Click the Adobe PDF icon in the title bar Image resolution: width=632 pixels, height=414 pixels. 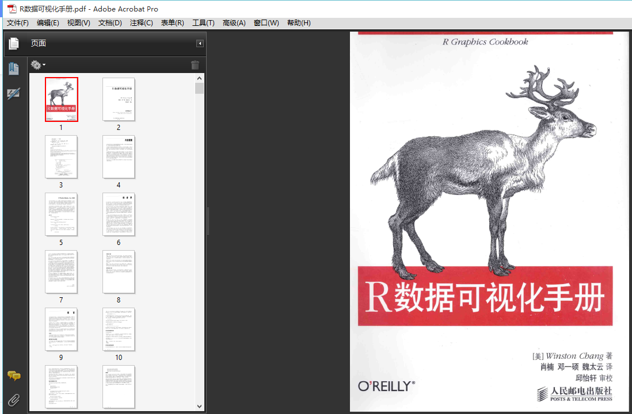coord(12,9)
